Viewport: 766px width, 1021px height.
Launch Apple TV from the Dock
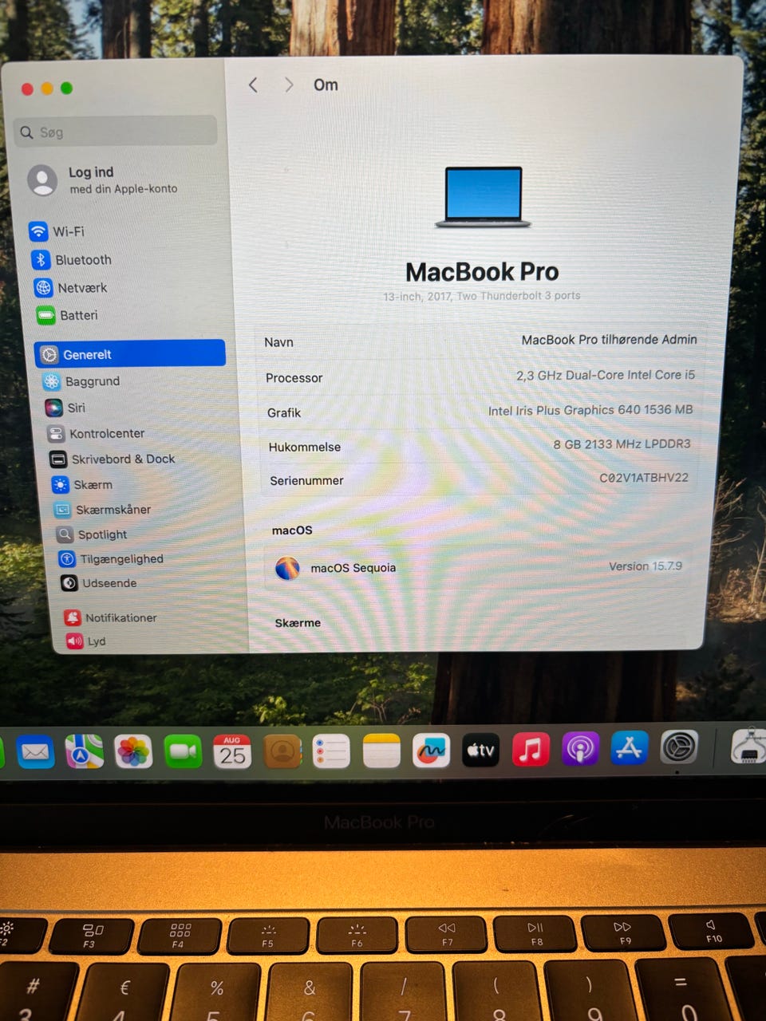pyautogui.click(x=480, y=751)
